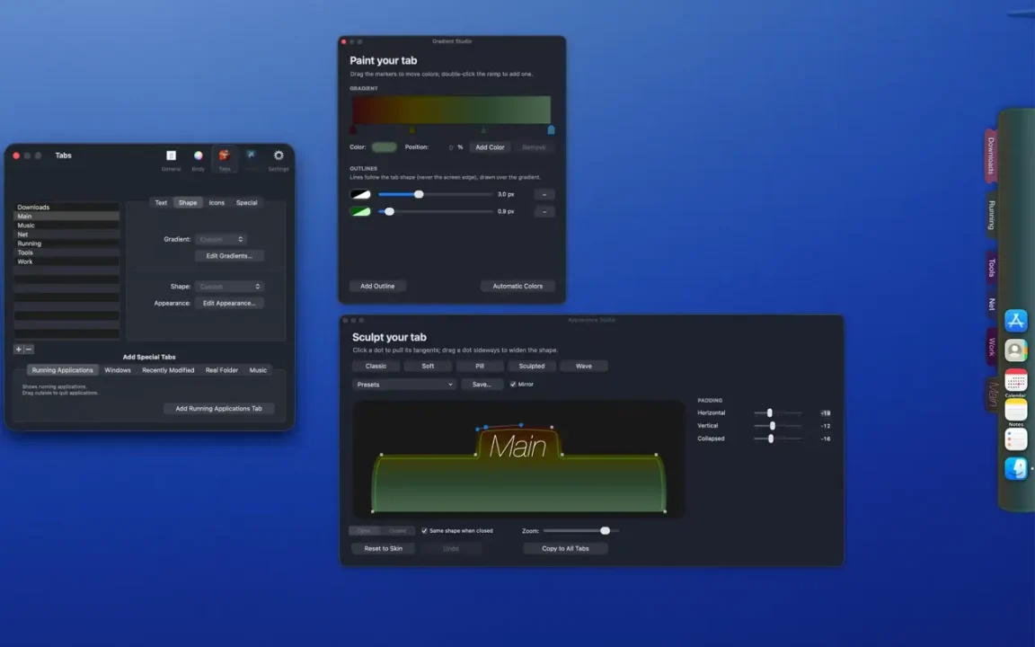Image resolution: width=1035 pixels, height=647 pixels.
Task: Expand the Presets dropdown in Appearance Studio
Action: [x=404, y=385]
